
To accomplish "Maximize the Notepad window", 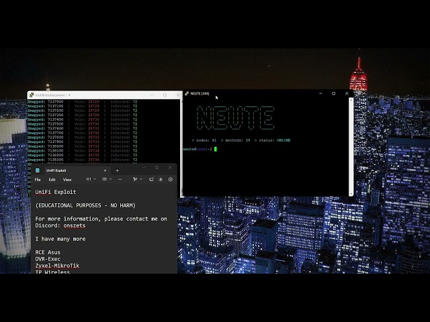I will click(157, 167).
